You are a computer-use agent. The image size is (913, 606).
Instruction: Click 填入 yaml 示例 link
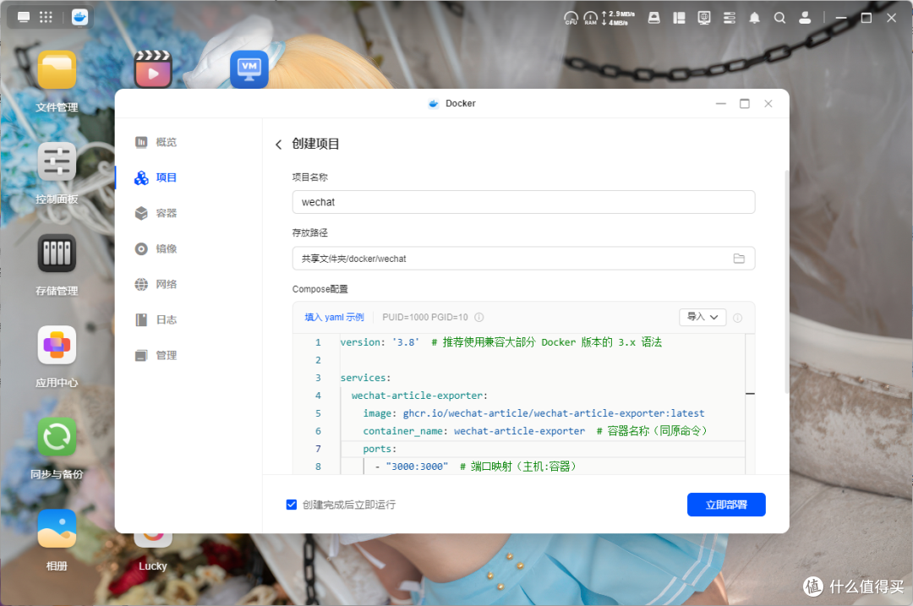click(x=334, y=317)
